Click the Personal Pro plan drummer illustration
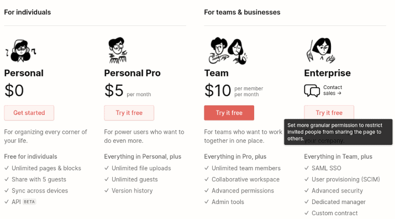 (118, 50)
